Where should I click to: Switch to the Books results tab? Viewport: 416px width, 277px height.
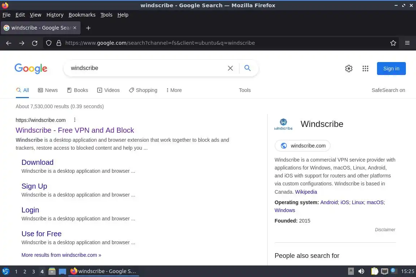[x=78, y=90]
